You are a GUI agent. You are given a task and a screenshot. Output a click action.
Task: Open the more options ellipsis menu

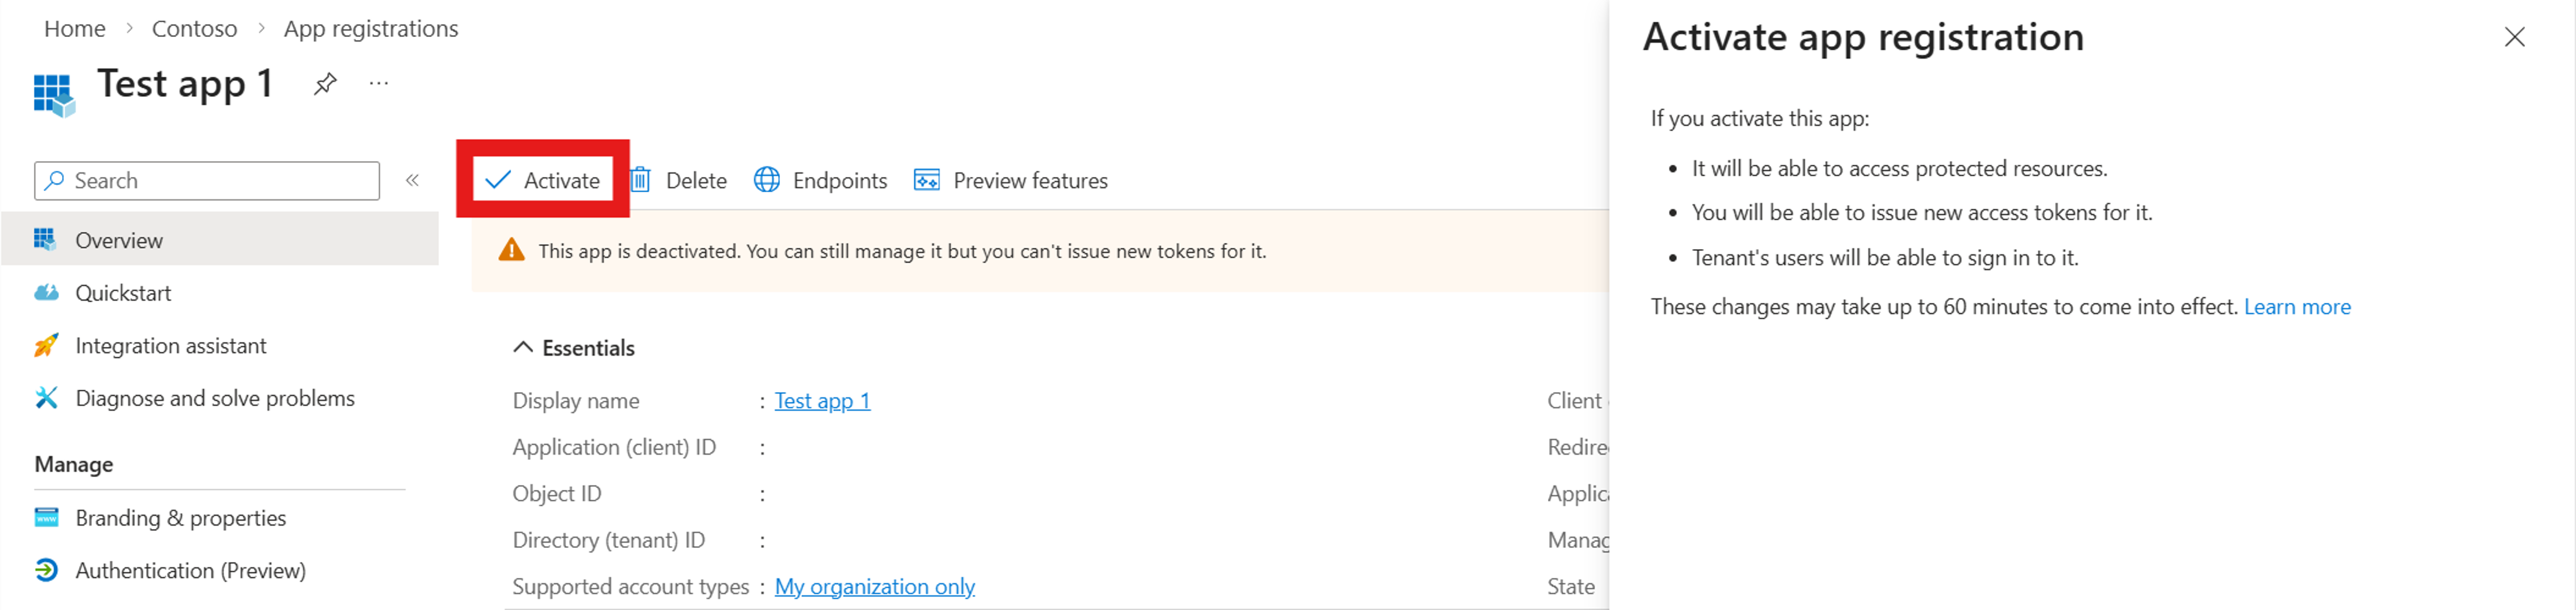378,83
